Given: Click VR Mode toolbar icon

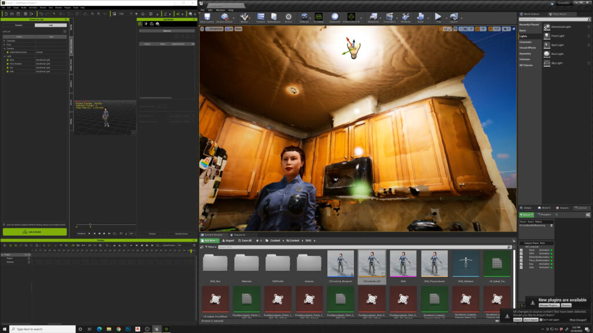Looking at the screenshot, I should coord(405,18).
